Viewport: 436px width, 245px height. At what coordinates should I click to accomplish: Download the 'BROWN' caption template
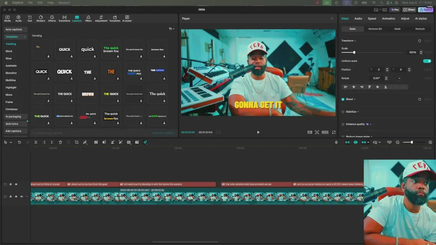click(95, 101)
